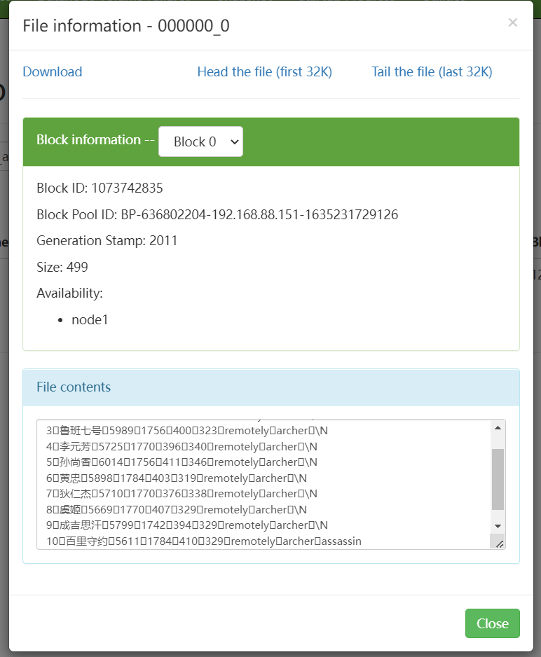Click the row starting with 5 孙尚香
The height and width of the screenshot is (657, 541).
click(x=182, y=462)
